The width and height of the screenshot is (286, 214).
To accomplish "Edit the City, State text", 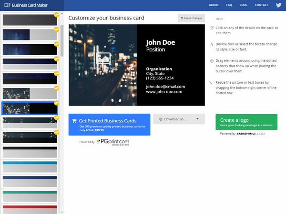I will (x=155, y=74).
